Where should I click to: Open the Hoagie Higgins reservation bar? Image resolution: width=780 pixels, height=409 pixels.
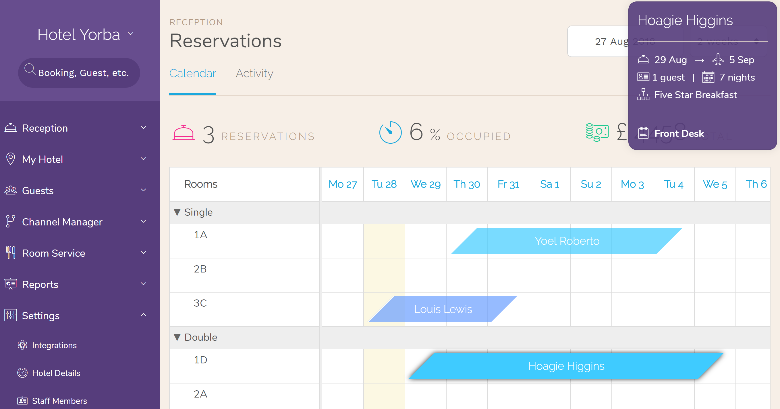[x=566, y=366]
